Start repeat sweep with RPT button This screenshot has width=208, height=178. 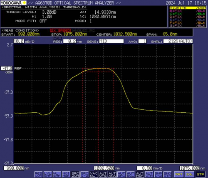(178, 174)
